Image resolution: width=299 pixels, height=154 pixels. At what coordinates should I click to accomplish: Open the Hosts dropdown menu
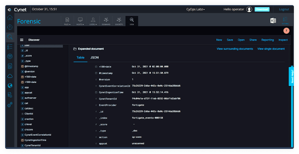(80, 21)
